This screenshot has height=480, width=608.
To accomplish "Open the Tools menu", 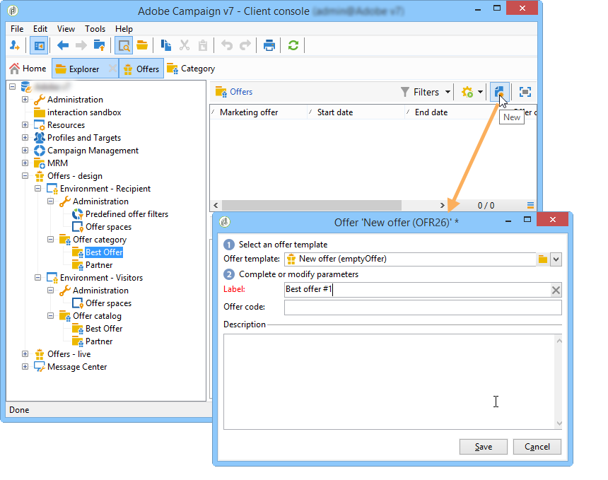I will click(95, 29).
